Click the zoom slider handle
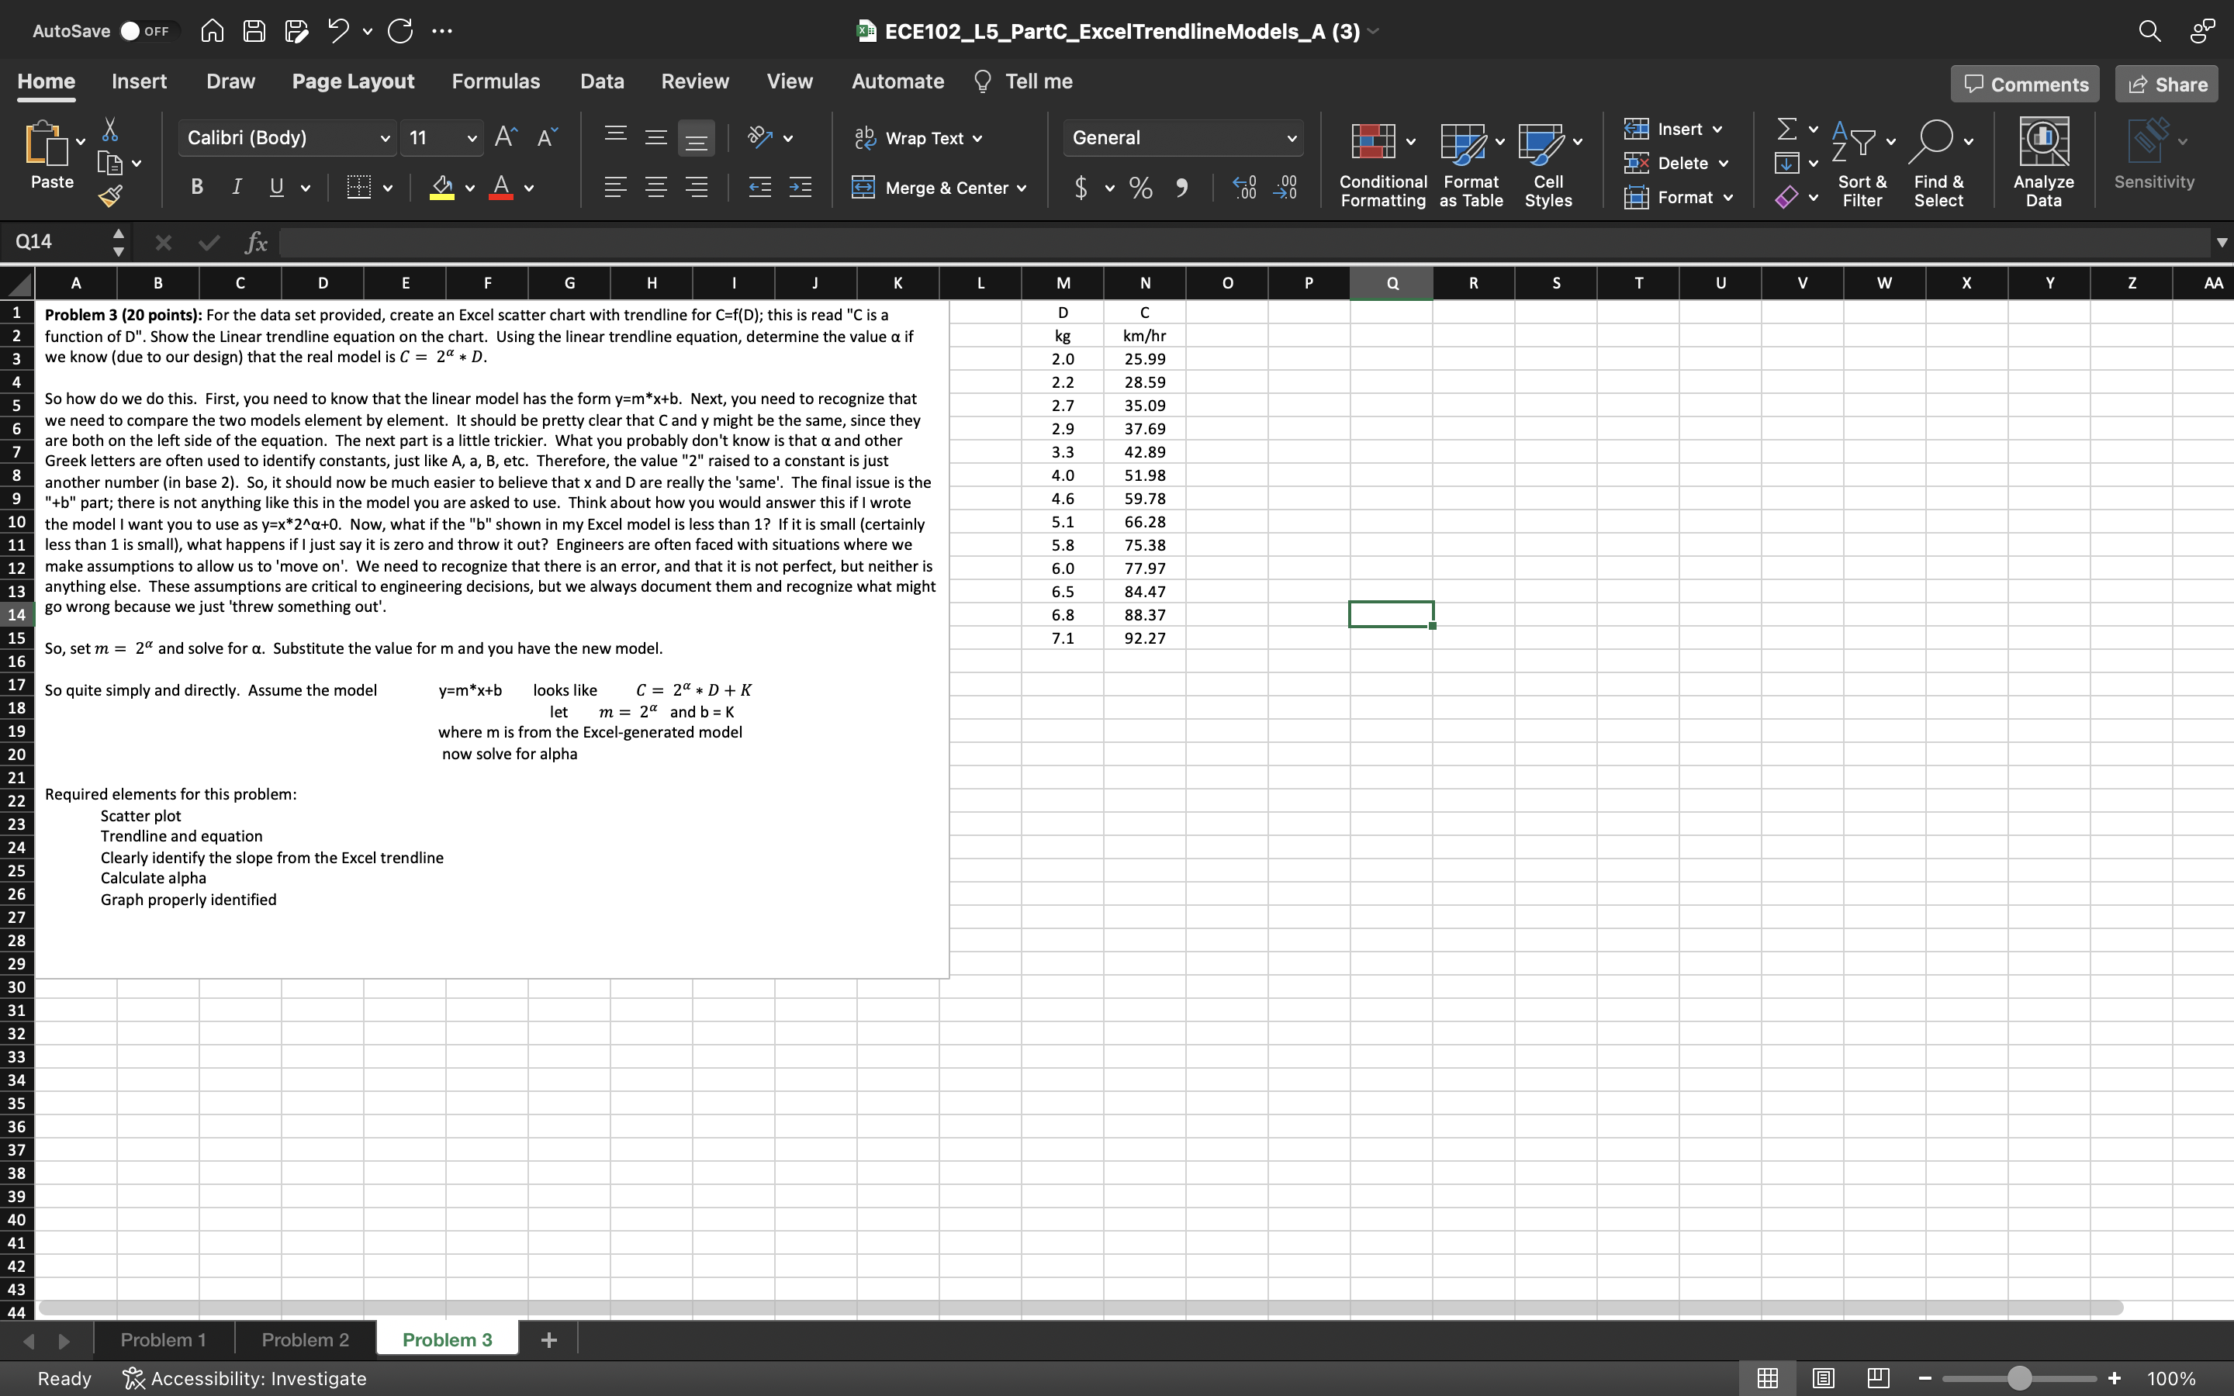2234x1396 pixels. (2019, 1377)
